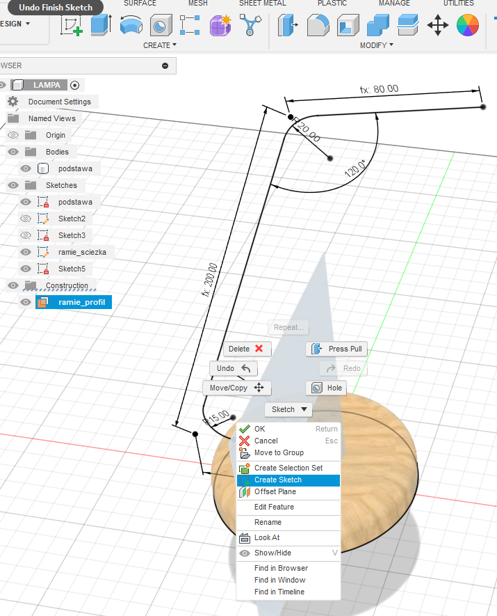Open the MODIFY dropdown menu

coord(377,45)
